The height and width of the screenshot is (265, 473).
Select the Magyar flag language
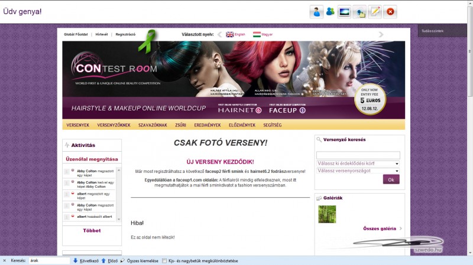coord(263,34)
